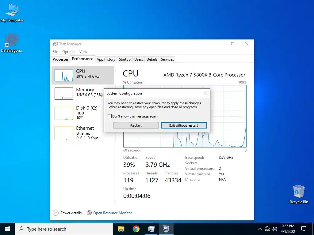Click the Fewer details chevron icon

click(56, 213)
